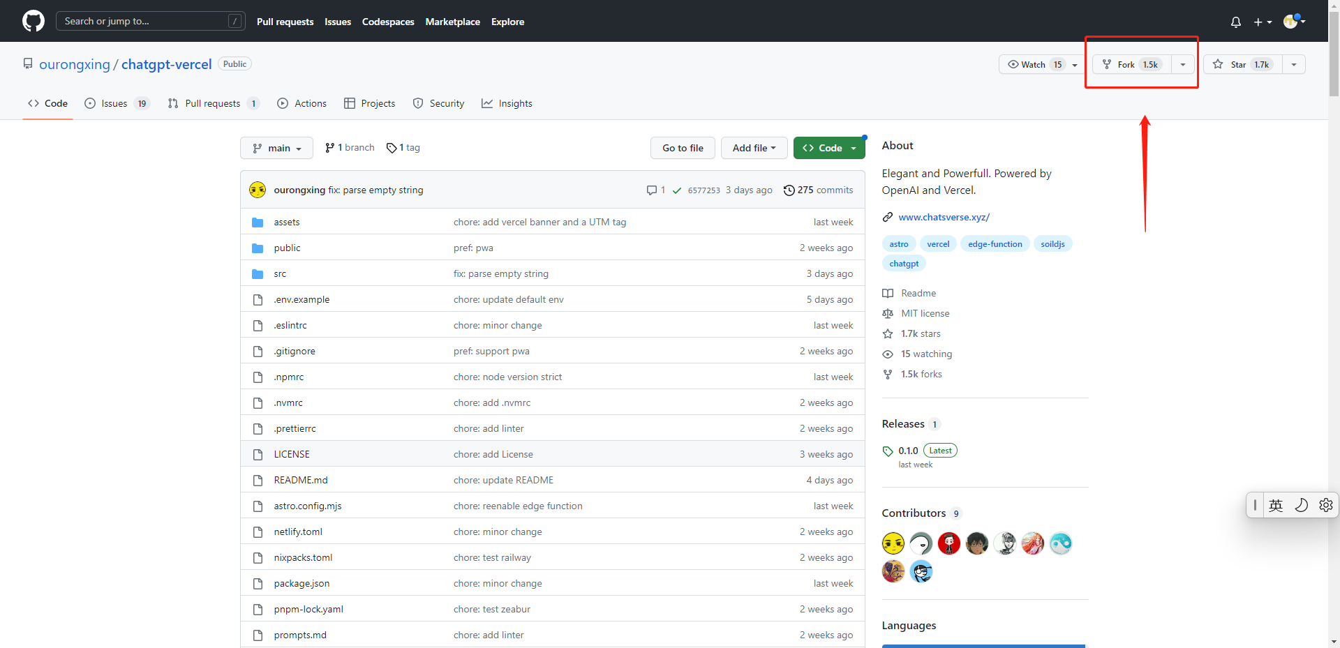Open Codespaces in top navigation
The height and width of the screenshot is (648, 1340).
pyautogui.click(x=388, y=22)
